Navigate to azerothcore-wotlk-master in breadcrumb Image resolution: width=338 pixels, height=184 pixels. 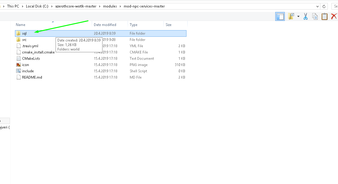[x=76, y=6]
